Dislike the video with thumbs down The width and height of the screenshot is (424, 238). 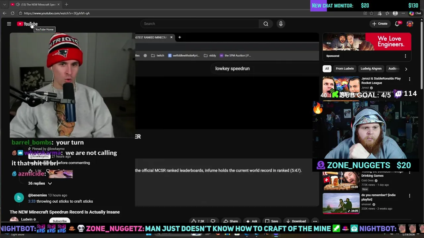pos(213,221)
